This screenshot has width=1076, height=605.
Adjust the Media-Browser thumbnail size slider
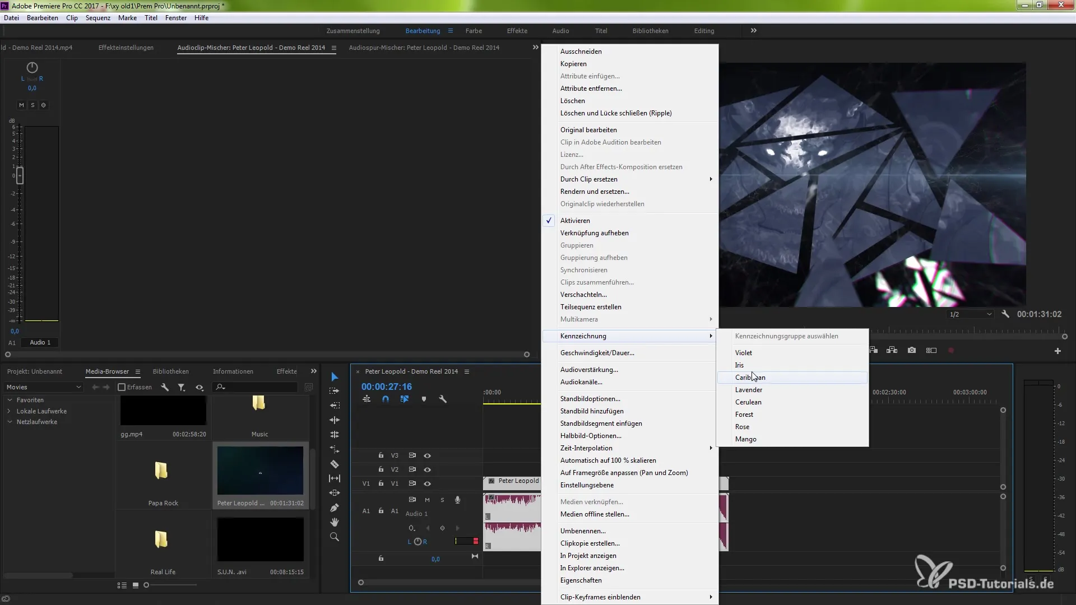pyautogui.click(x=146, y=585)
